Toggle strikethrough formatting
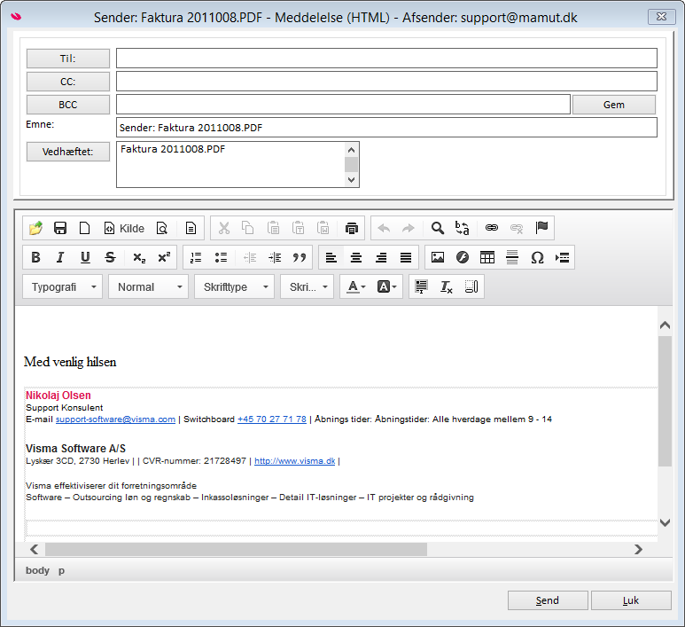This screenshot has width=685, height=627. point(110,257)
